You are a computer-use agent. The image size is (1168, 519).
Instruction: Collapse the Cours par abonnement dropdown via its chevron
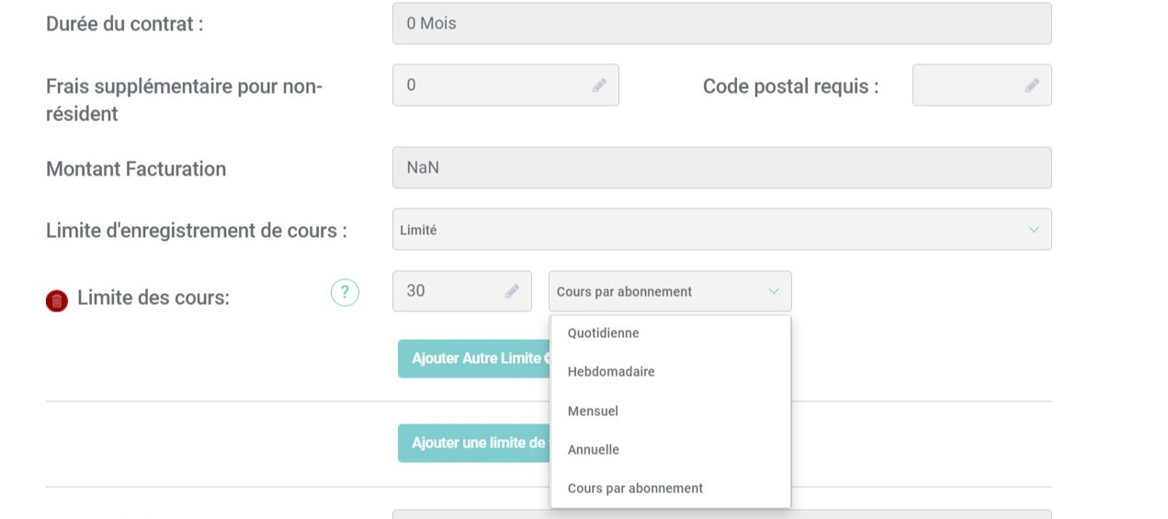[x=773, y=291]
